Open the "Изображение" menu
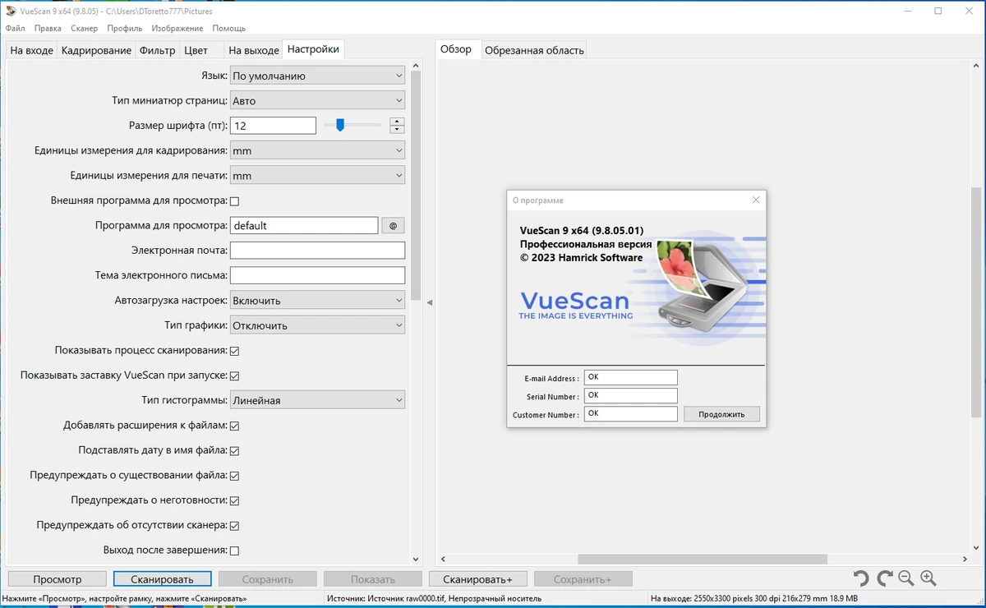This screenshot has width=986, height=608. [x=178, y=28]
